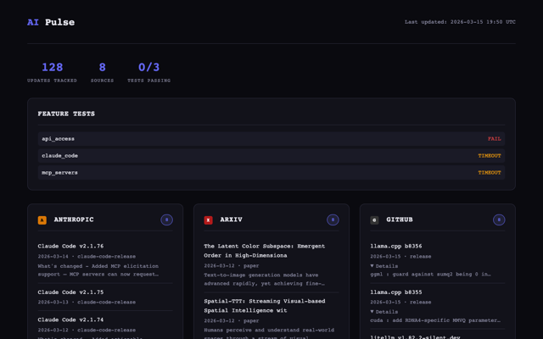The height and width of the screenshot is (339, 543).
Task: Click the TIMEOUT status for mcp_servers
Action: [490, 173]
